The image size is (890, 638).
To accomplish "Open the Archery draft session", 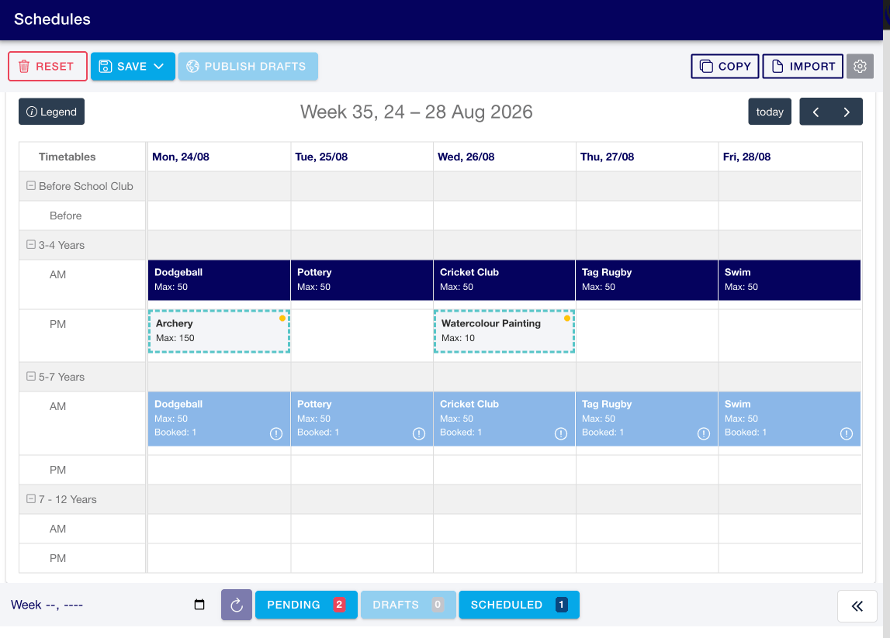I will click(x=219, y=331).
